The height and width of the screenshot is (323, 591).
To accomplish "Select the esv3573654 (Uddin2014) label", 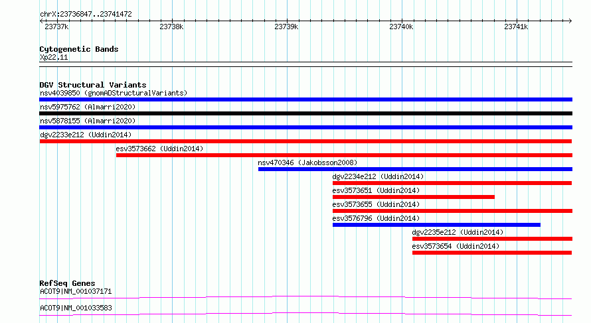I will tap(456, 246).
